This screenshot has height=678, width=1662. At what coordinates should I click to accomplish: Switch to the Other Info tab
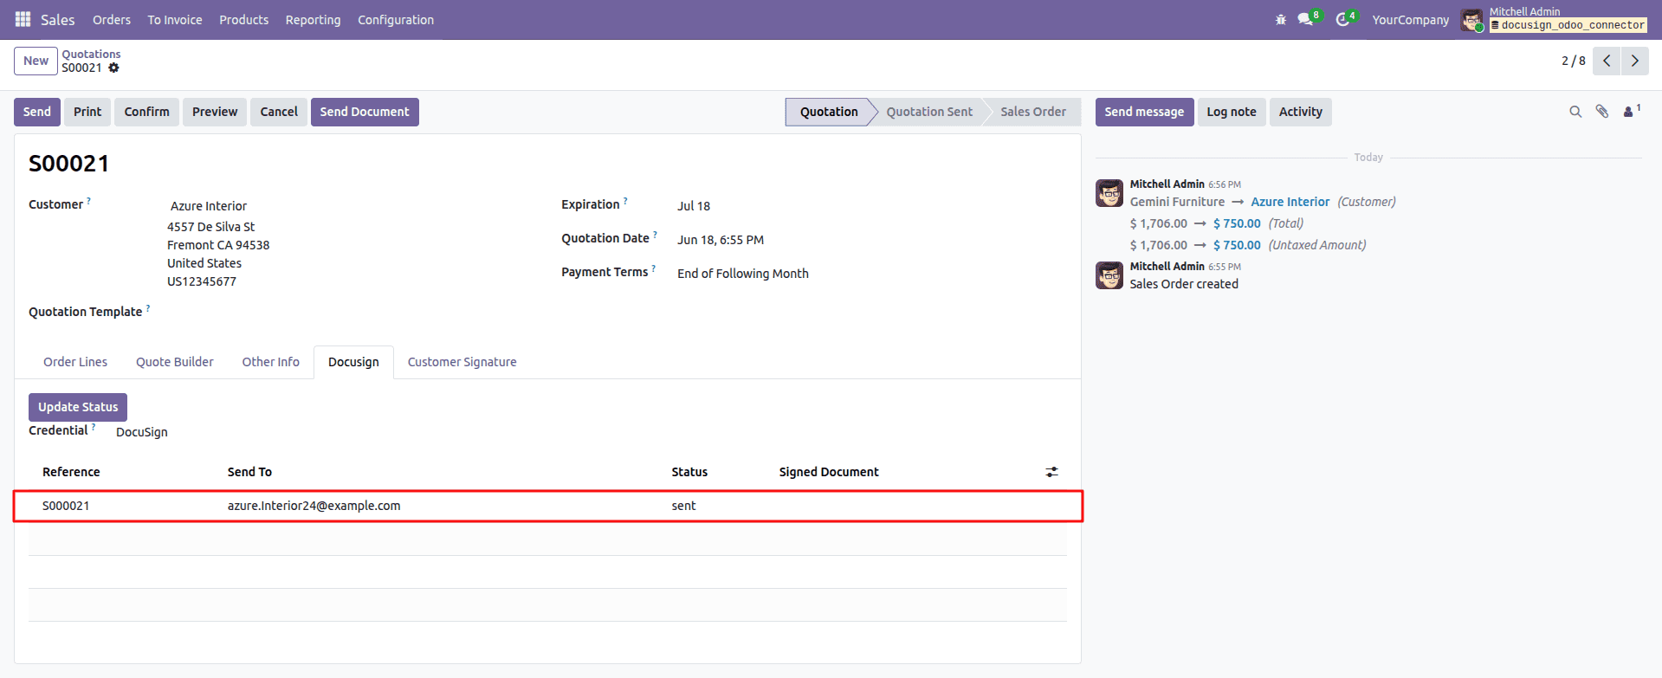coord(271,362)
